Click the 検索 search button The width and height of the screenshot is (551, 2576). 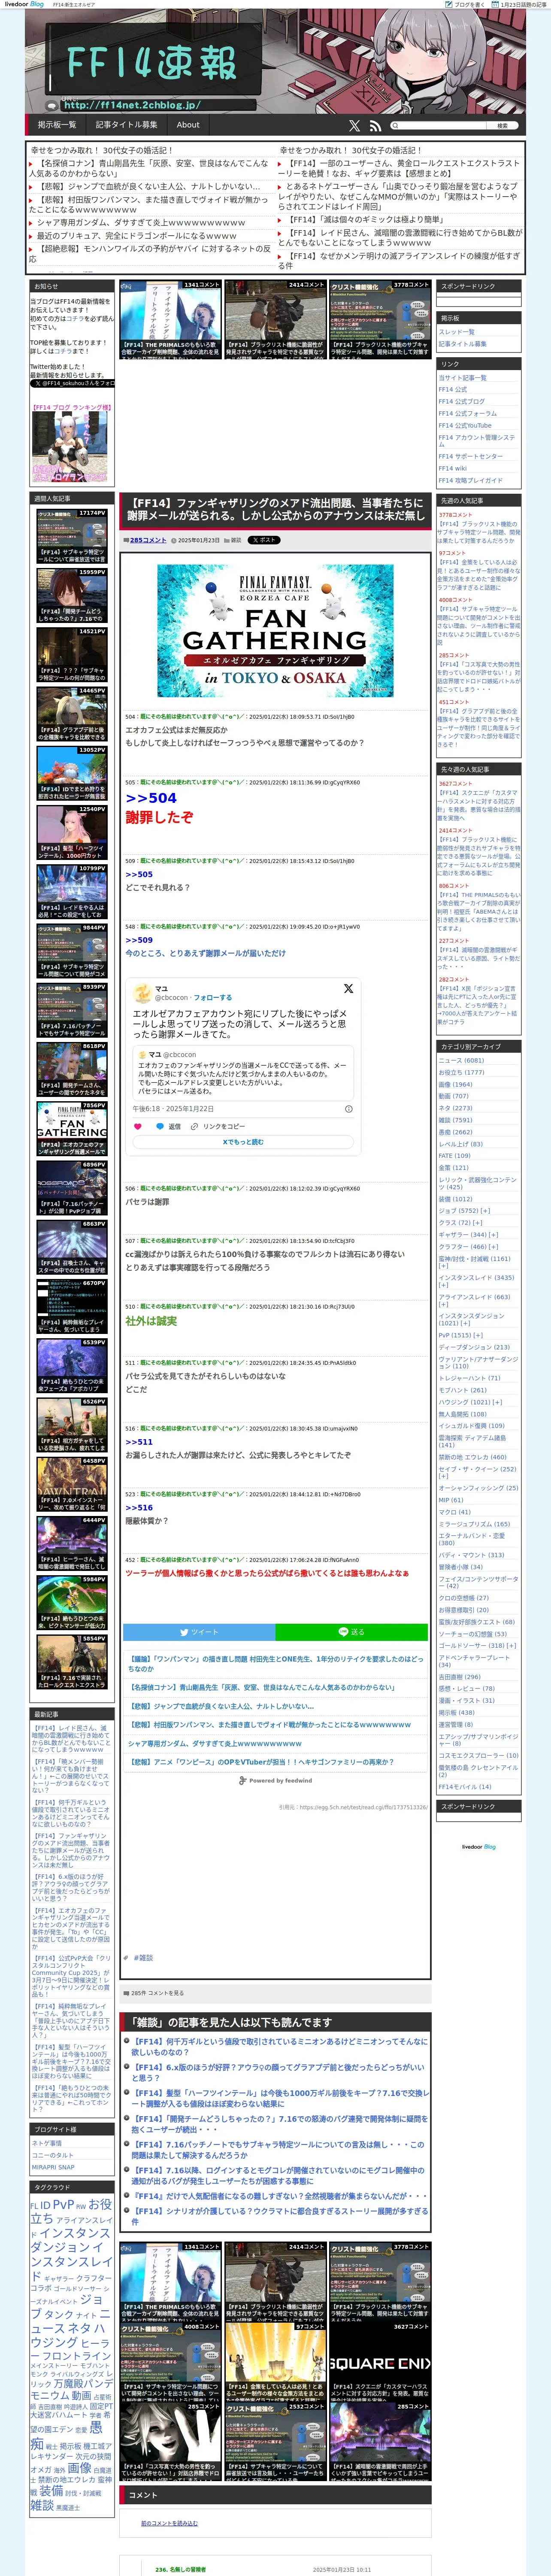502,126
